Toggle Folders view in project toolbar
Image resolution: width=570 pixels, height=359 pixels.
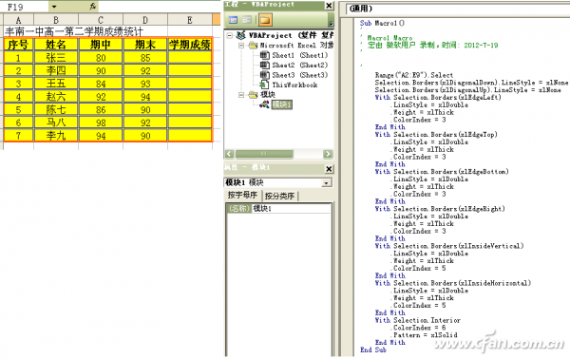coord(265,20)
